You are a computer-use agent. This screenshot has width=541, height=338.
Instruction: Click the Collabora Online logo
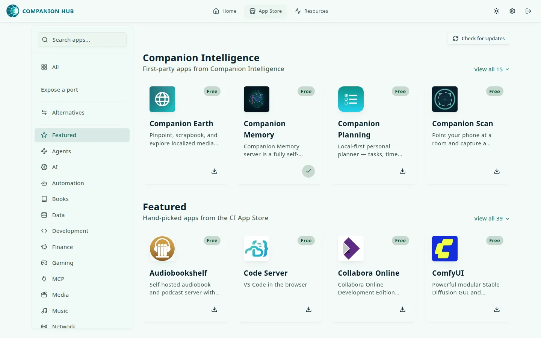(x=351, y=249)
